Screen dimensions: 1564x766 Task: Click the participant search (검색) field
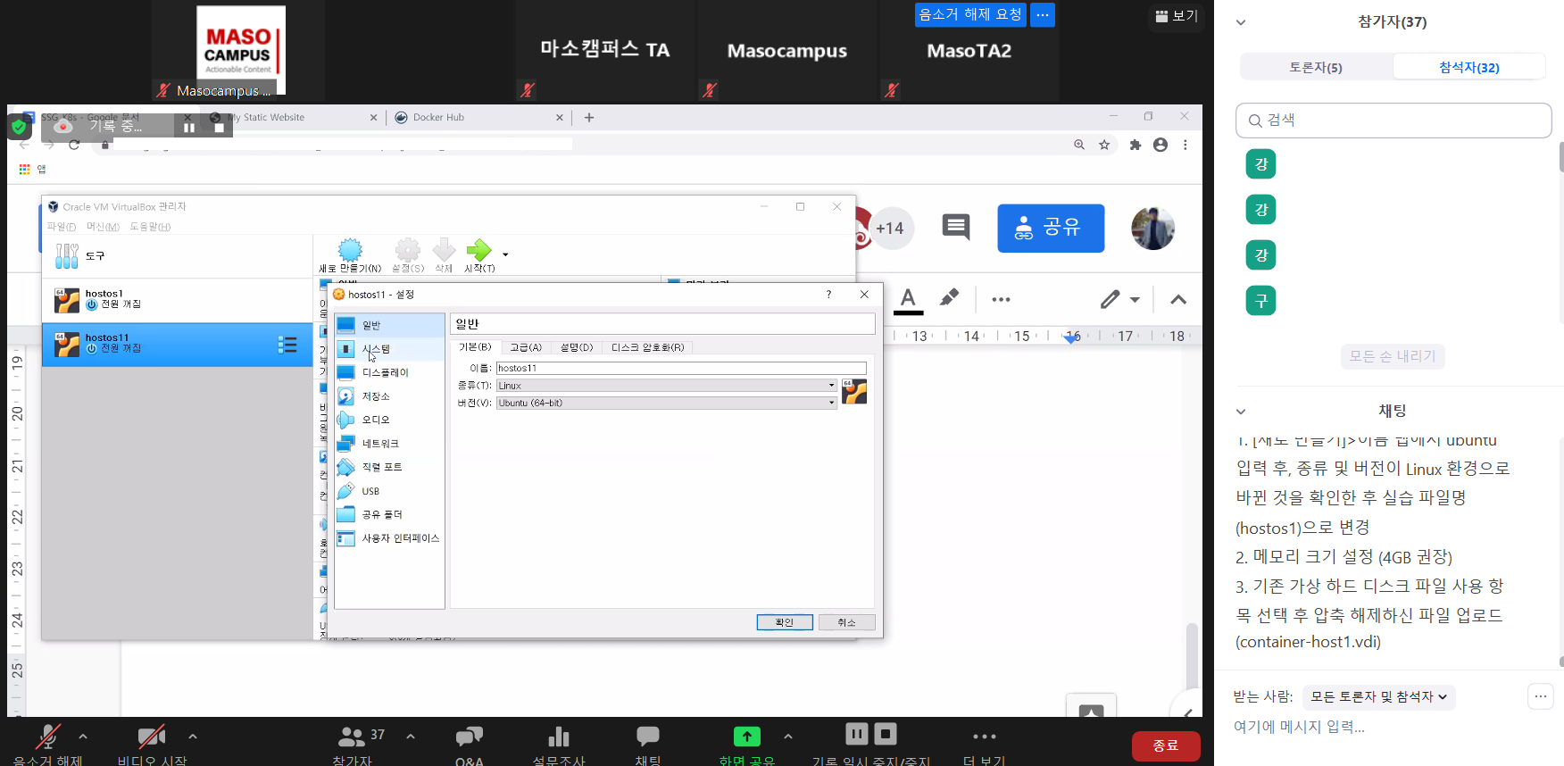1393,121
